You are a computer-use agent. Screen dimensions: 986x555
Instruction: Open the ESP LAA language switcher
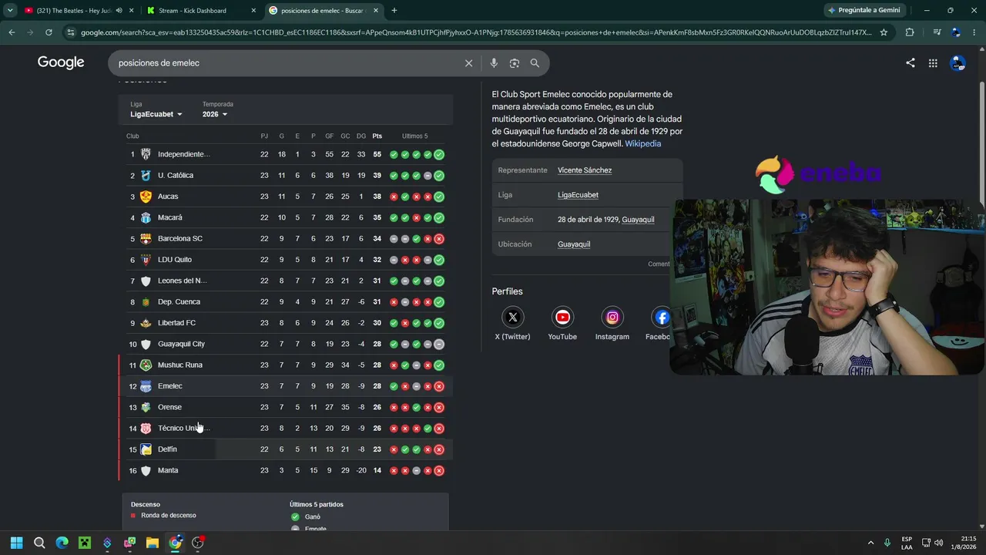click(x=907, y=543)
